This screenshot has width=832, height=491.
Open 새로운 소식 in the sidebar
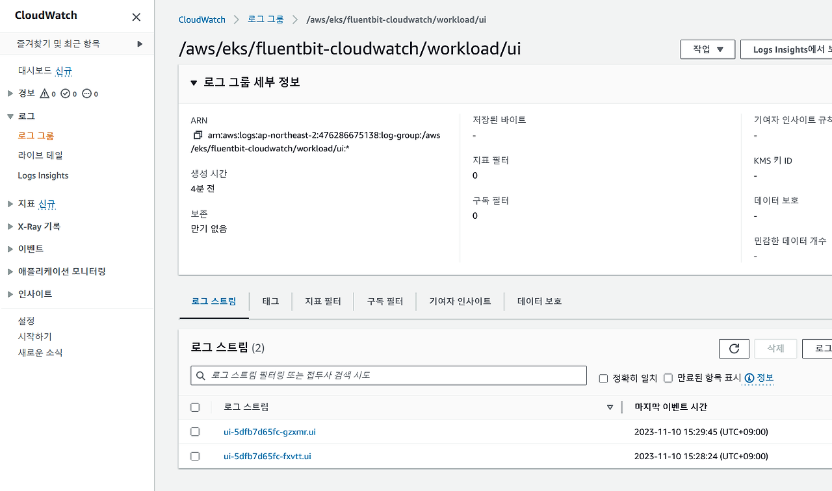click(x=40, y=353)
